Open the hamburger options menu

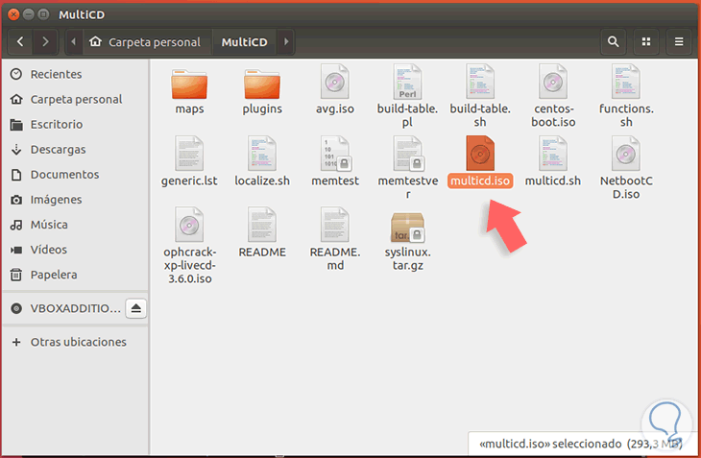coord(679,42)
